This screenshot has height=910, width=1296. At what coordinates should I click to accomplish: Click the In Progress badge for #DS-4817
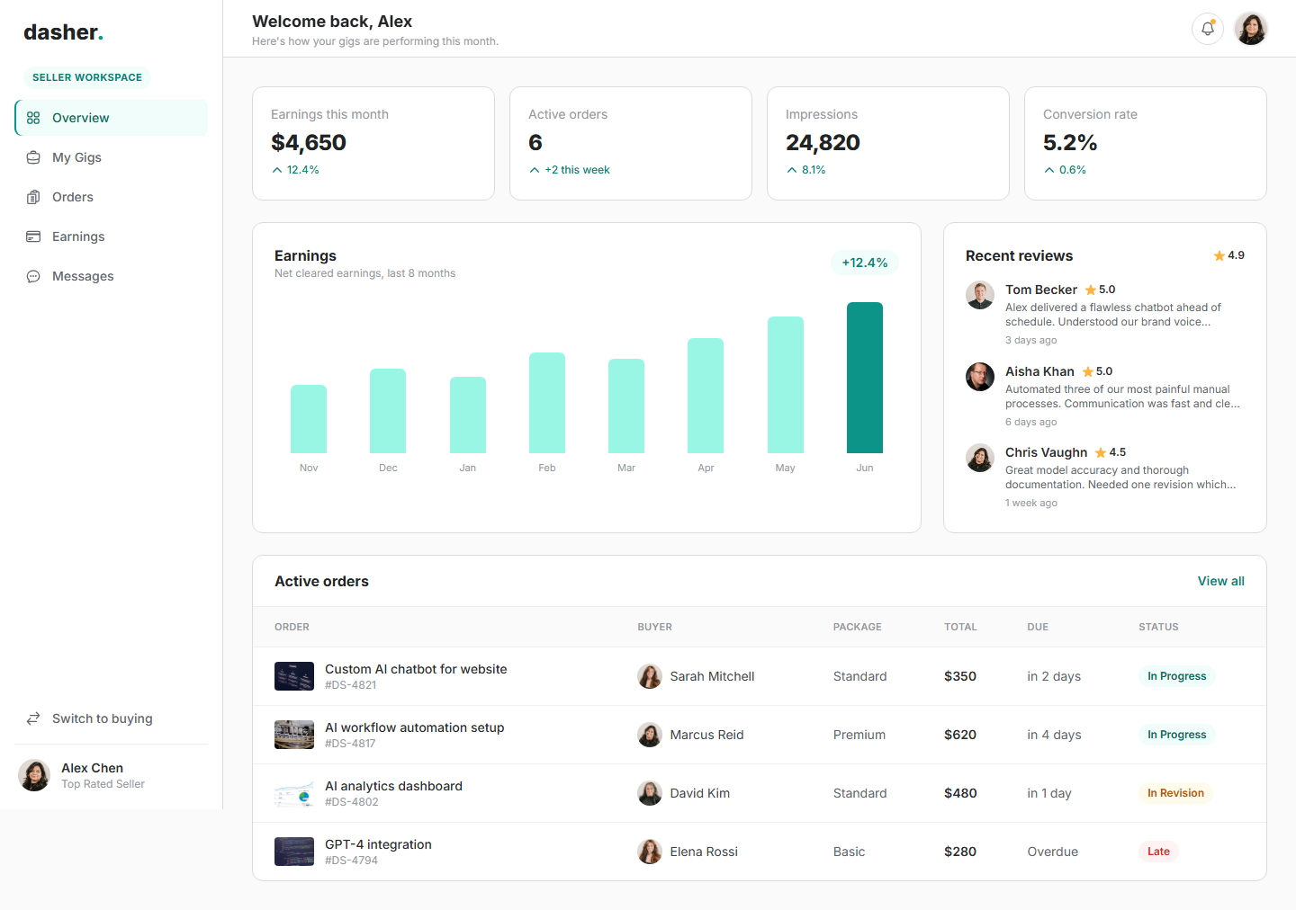[x=1176, y=735]
